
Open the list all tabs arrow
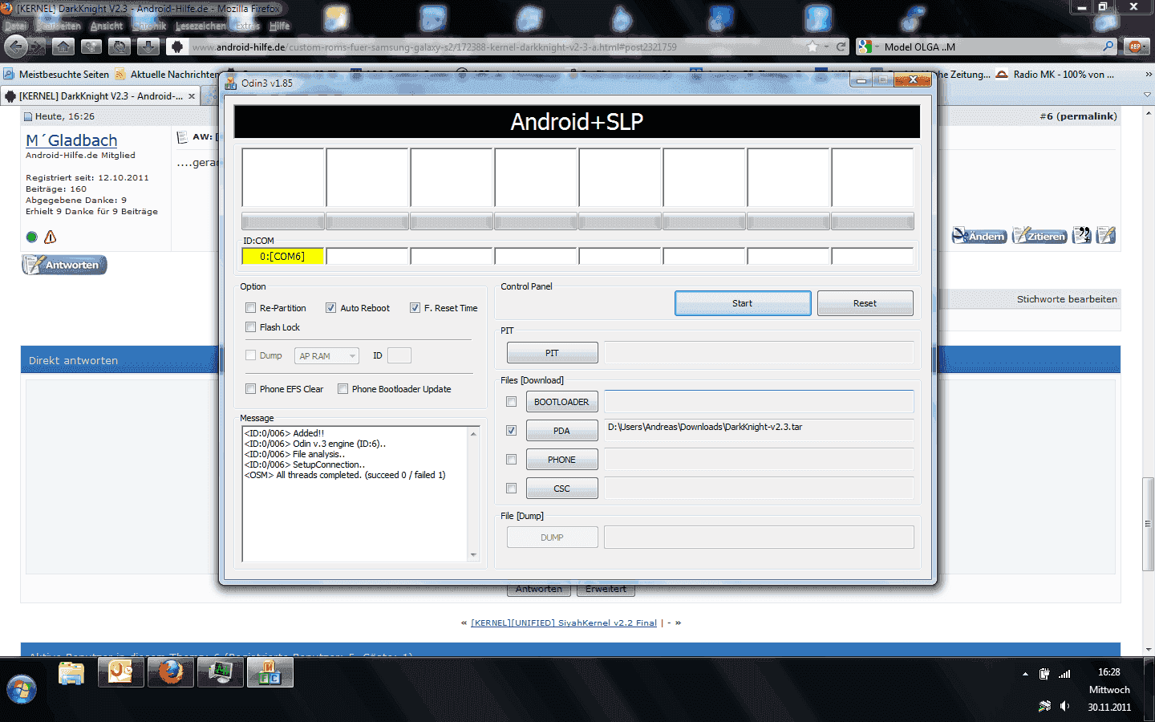(x=1147, y=95)
